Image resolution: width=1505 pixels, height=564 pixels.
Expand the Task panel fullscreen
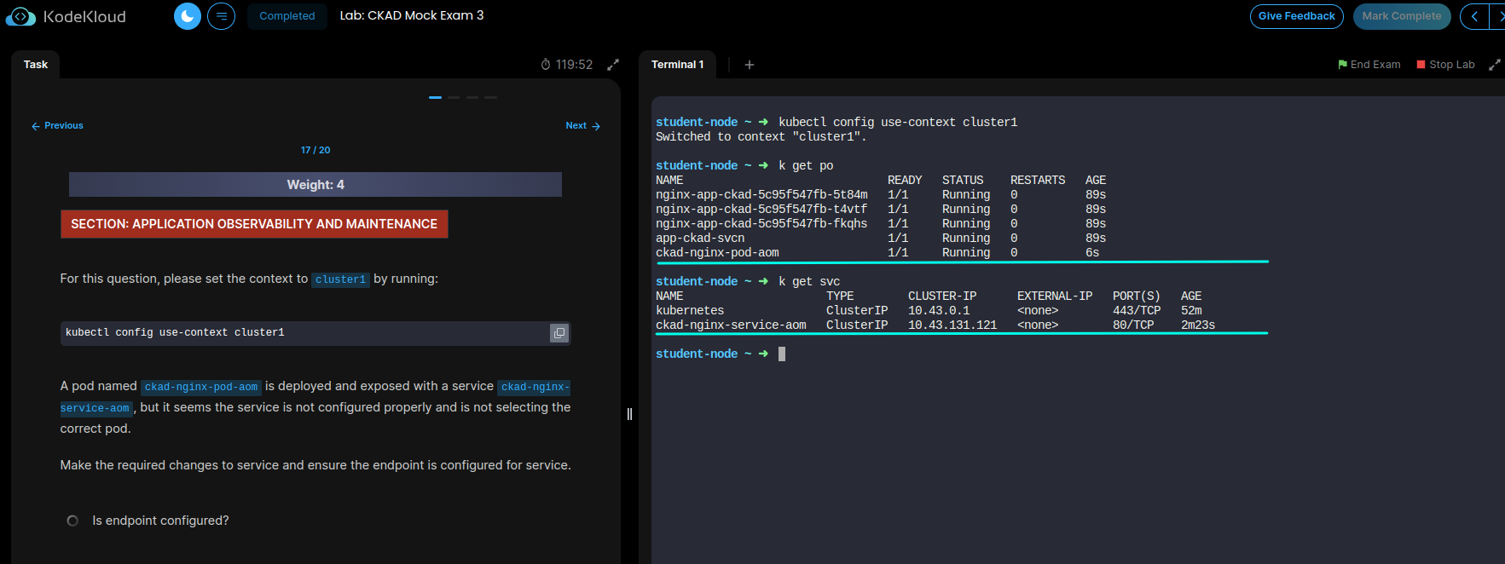coord(612,65)
